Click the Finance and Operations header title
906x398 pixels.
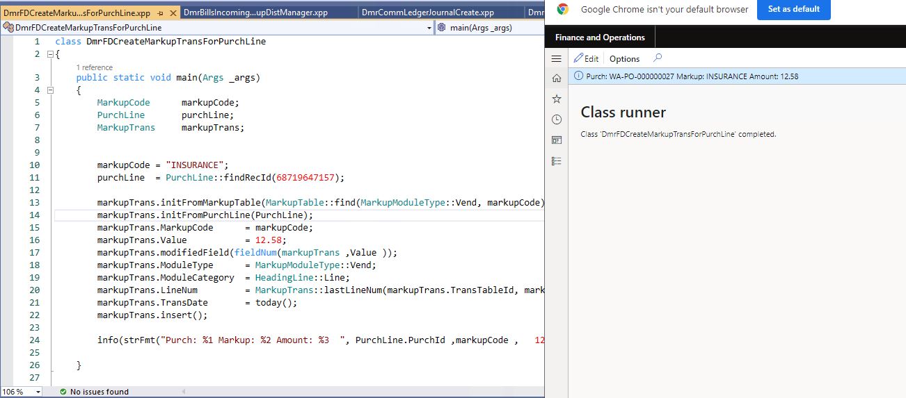tap(600, 38)
